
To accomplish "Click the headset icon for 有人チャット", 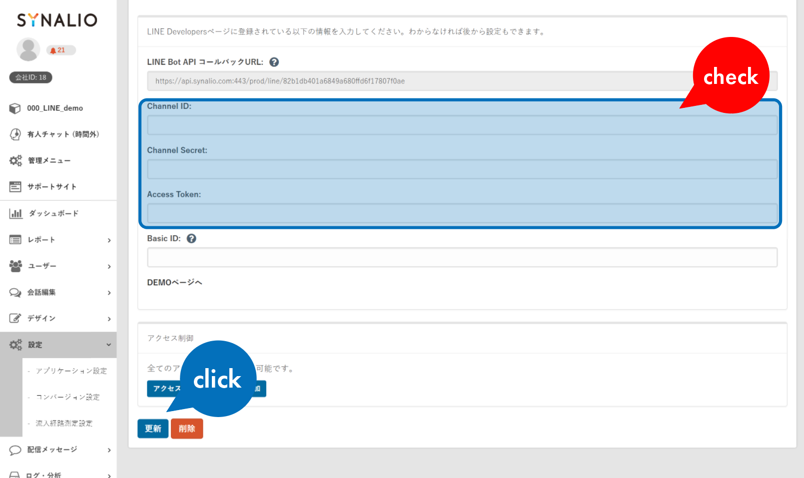I will coord(15,134).
